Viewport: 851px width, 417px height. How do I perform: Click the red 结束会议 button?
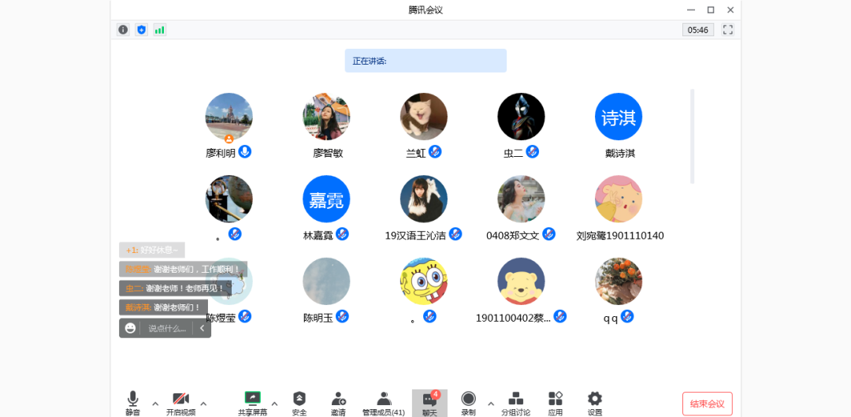point(707,404)
